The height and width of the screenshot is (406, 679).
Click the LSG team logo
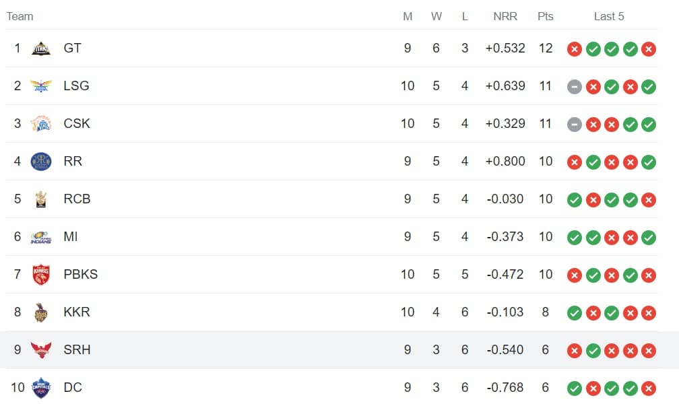pos(41,86)
